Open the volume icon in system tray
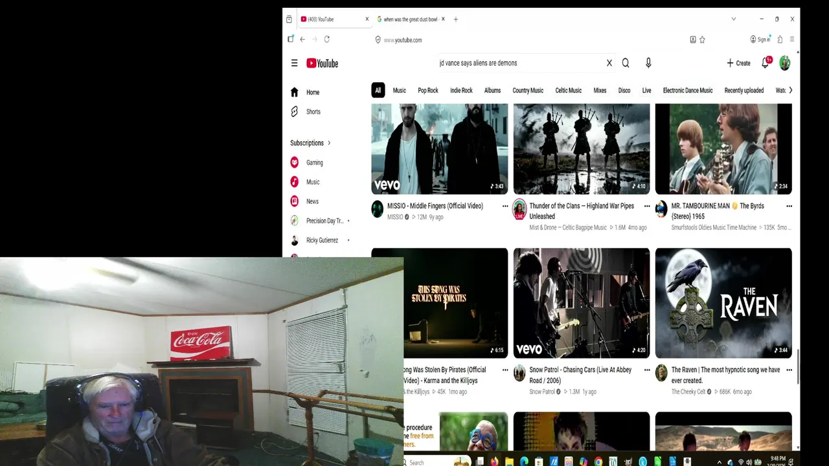The height and width of the screenshot is (466, 829). tap(750, 462)
